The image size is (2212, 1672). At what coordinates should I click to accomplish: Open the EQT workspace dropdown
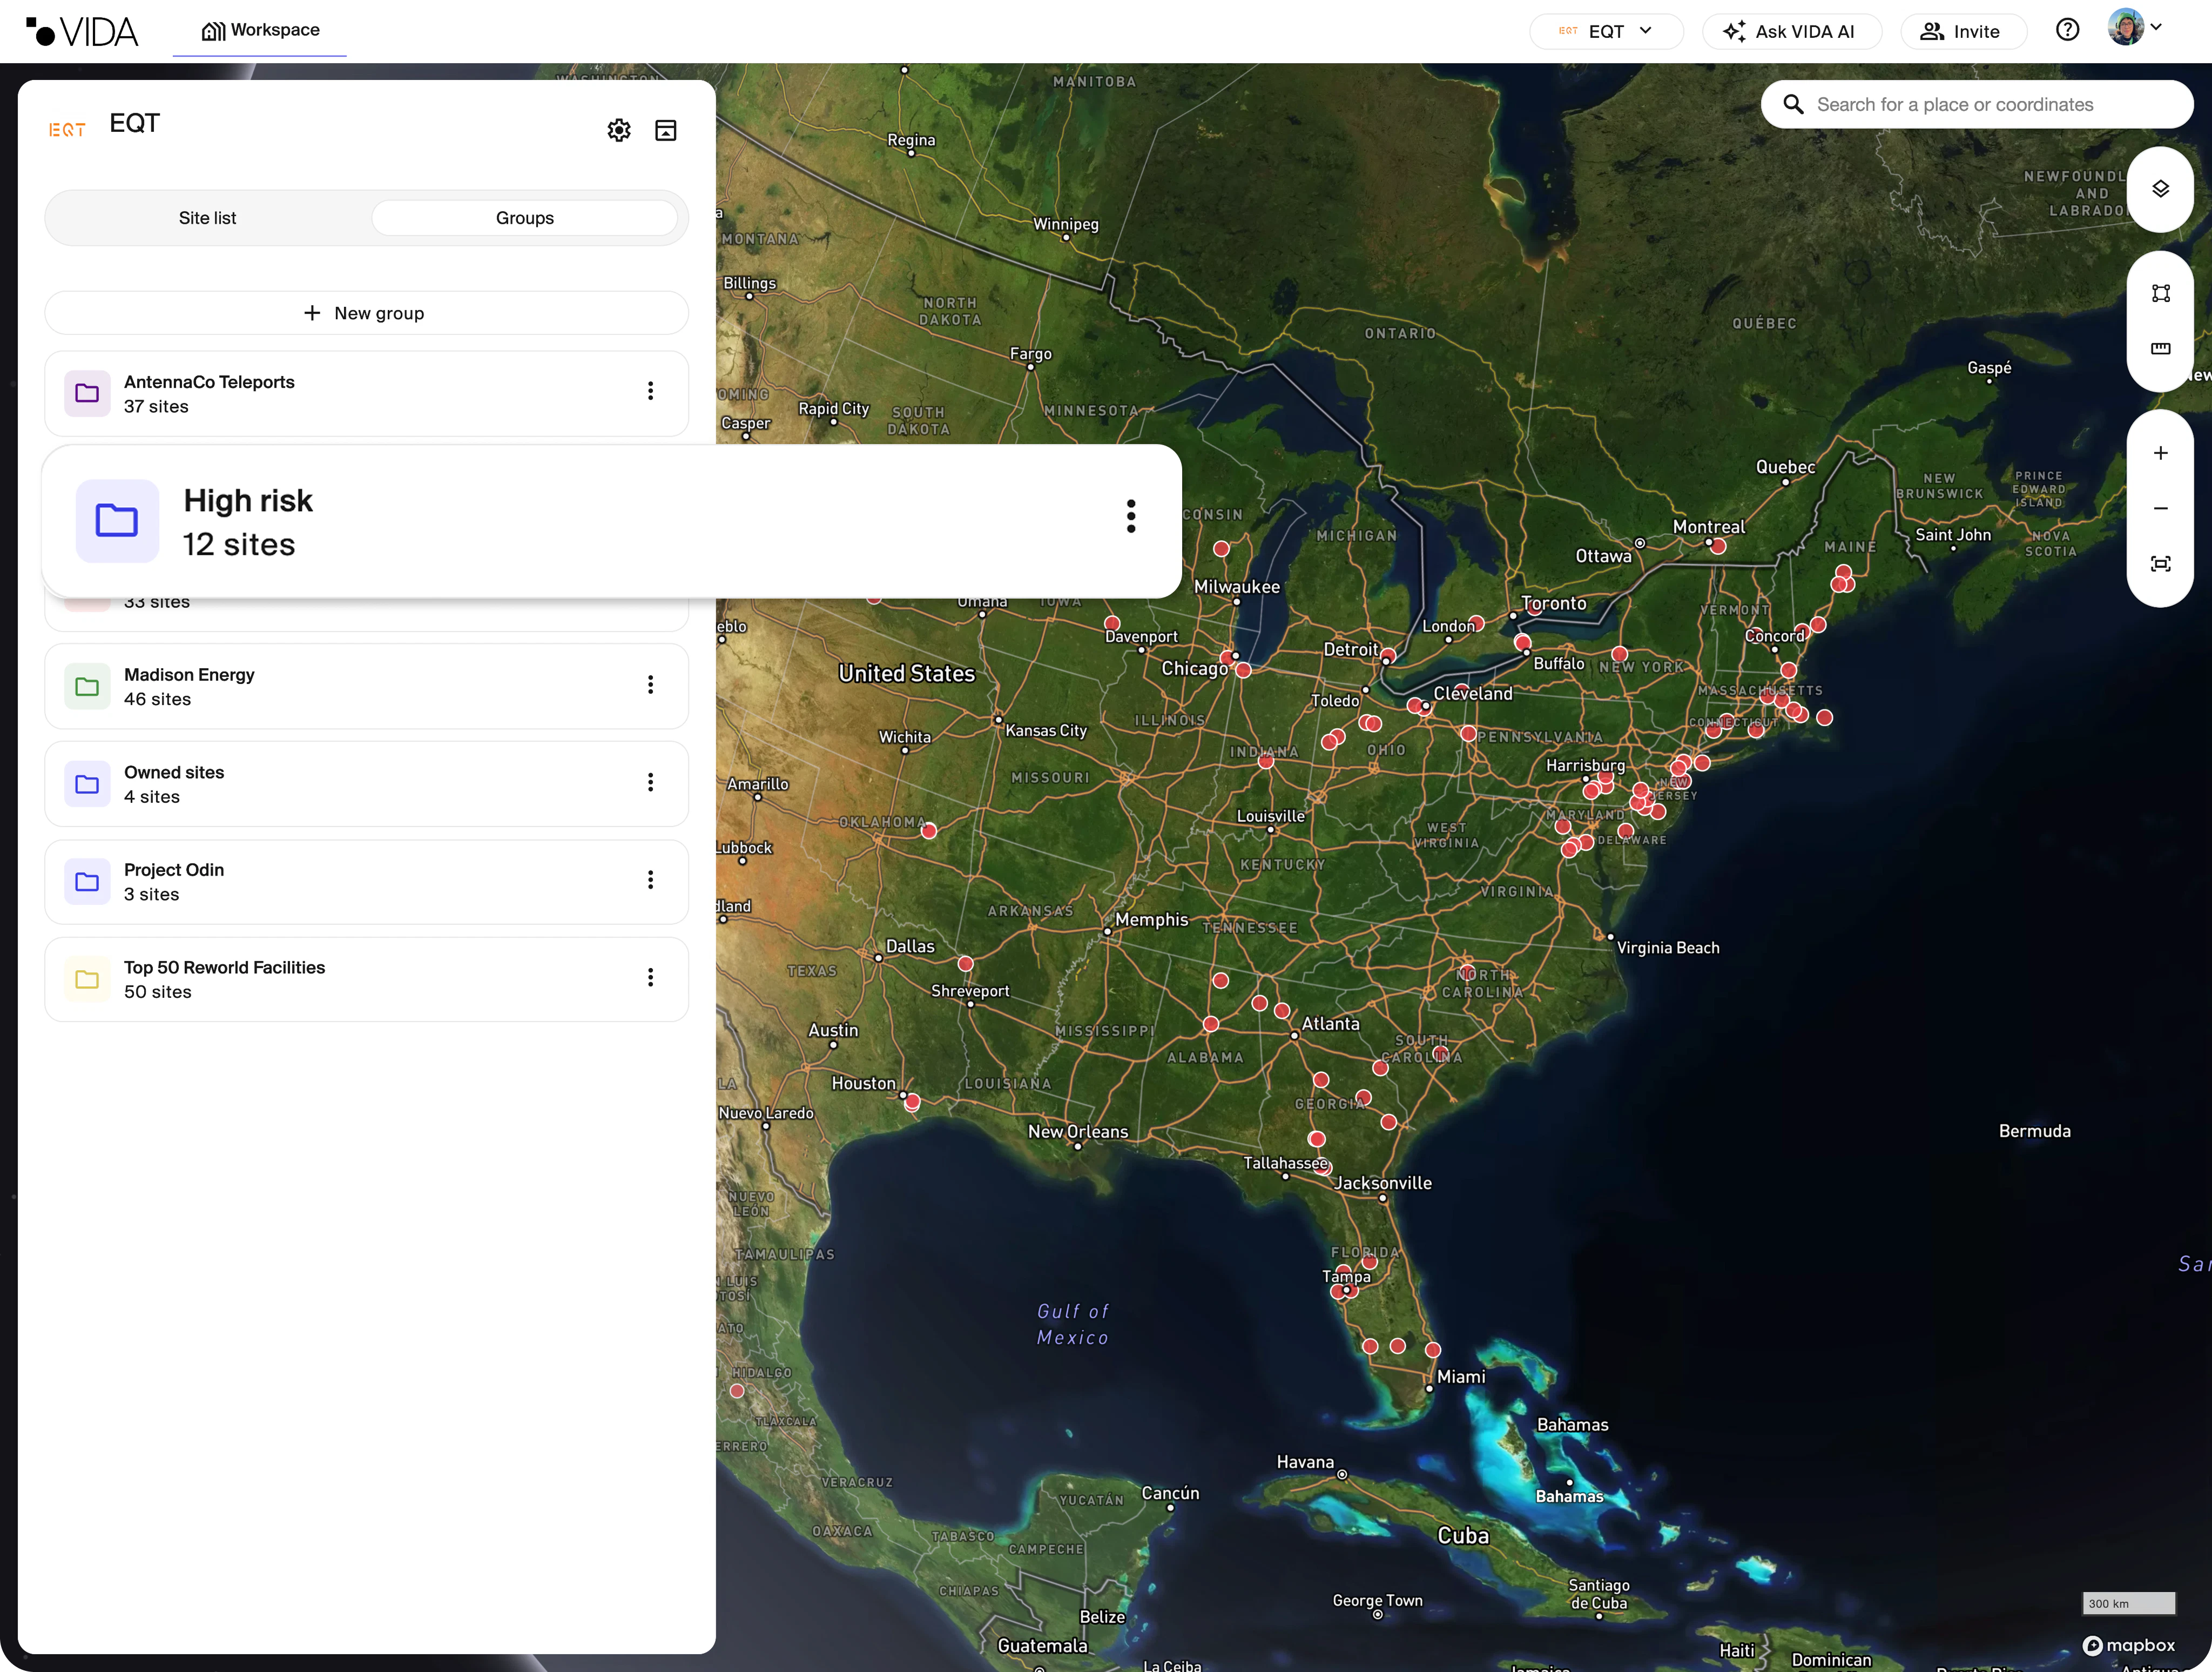(x=1605, y=31)
